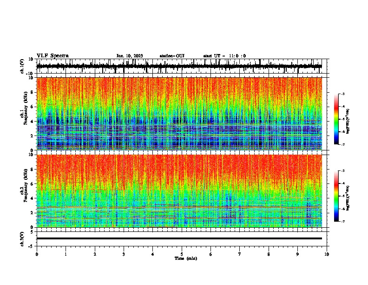This screenshot has height=285, width=368.
Task: Click the time axis tick label 2
Action: 95,254
